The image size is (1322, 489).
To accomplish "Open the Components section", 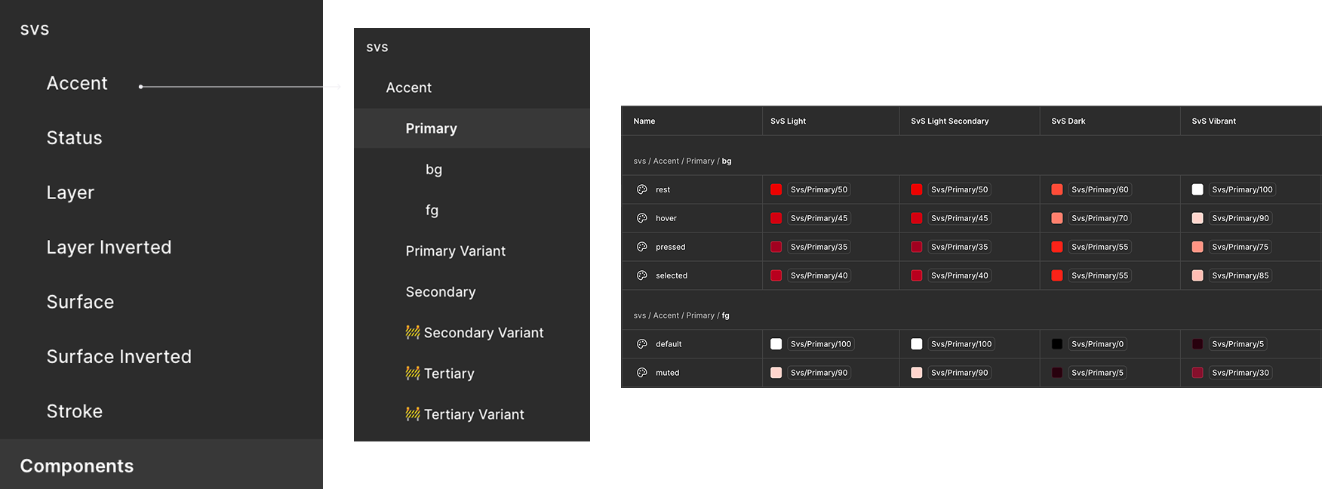I will click(161, 466).
